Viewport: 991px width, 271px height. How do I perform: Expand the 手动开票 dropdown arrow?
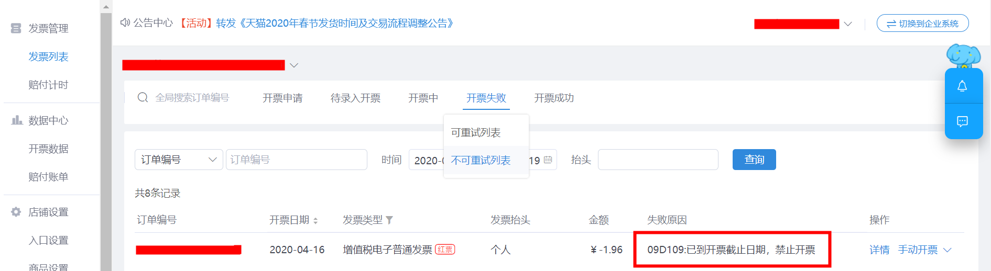pos(947,250)
